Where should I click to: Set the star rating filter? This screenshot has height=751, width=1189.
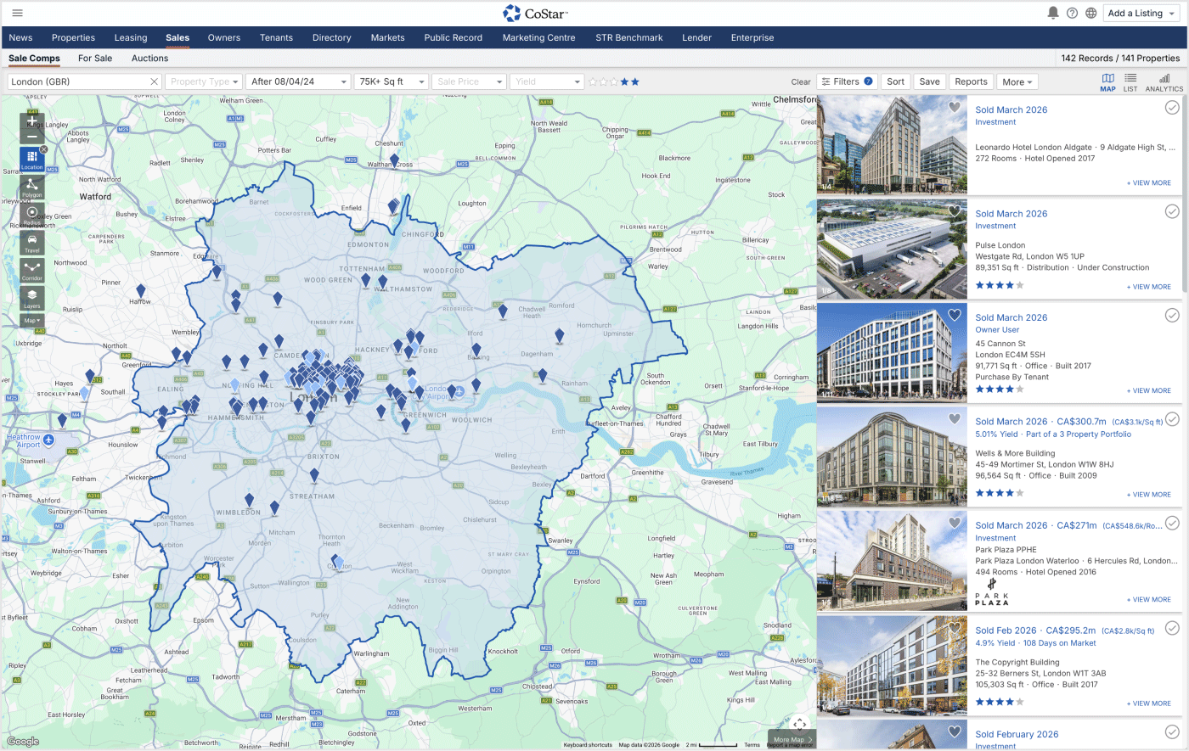coord(613,81)
